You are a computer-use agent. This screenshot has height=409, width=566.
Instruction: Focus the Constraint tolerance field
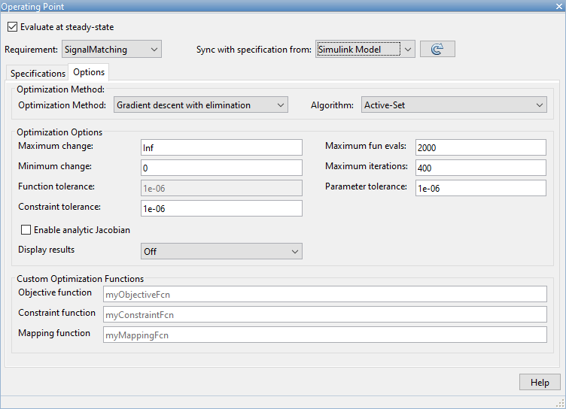(x=221, y=208)
